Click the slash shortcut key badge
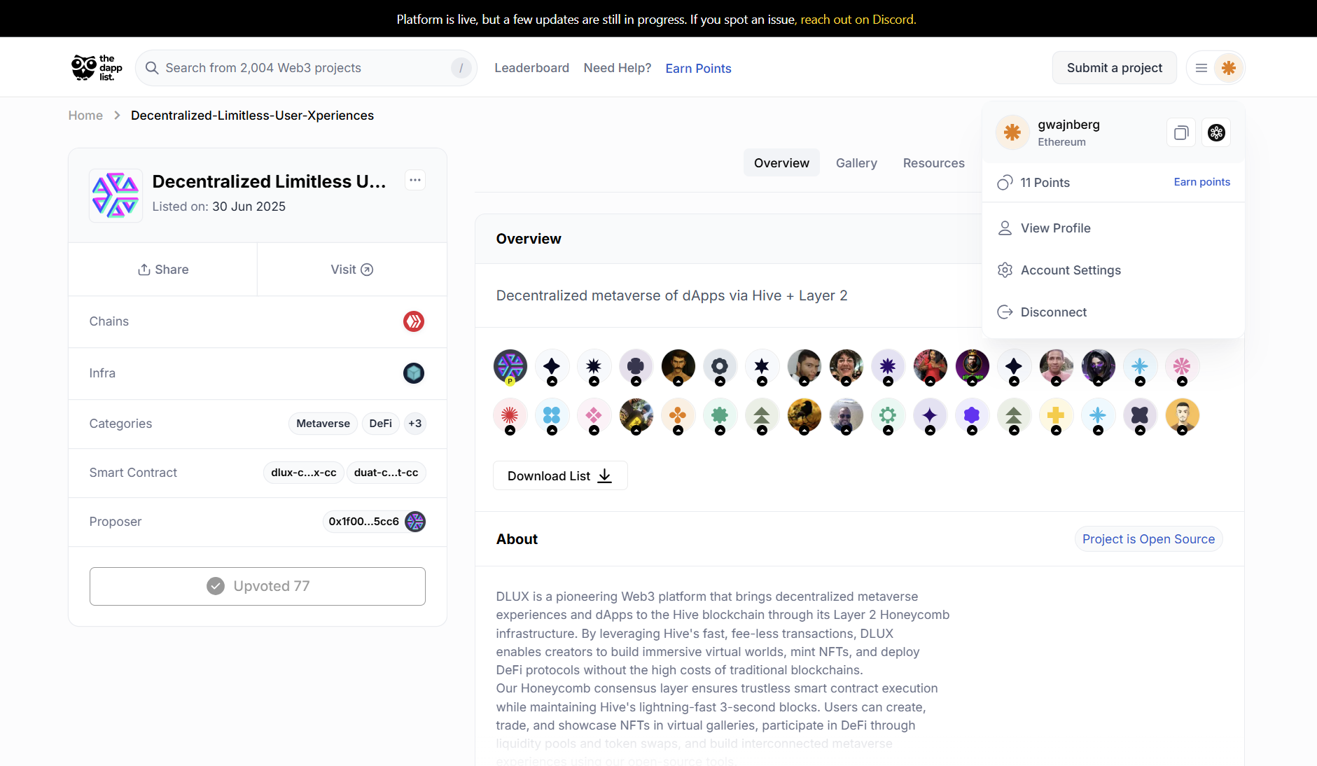Viewport: 1317px width, 766px height. pyautogui.click(x=461, y=68)
